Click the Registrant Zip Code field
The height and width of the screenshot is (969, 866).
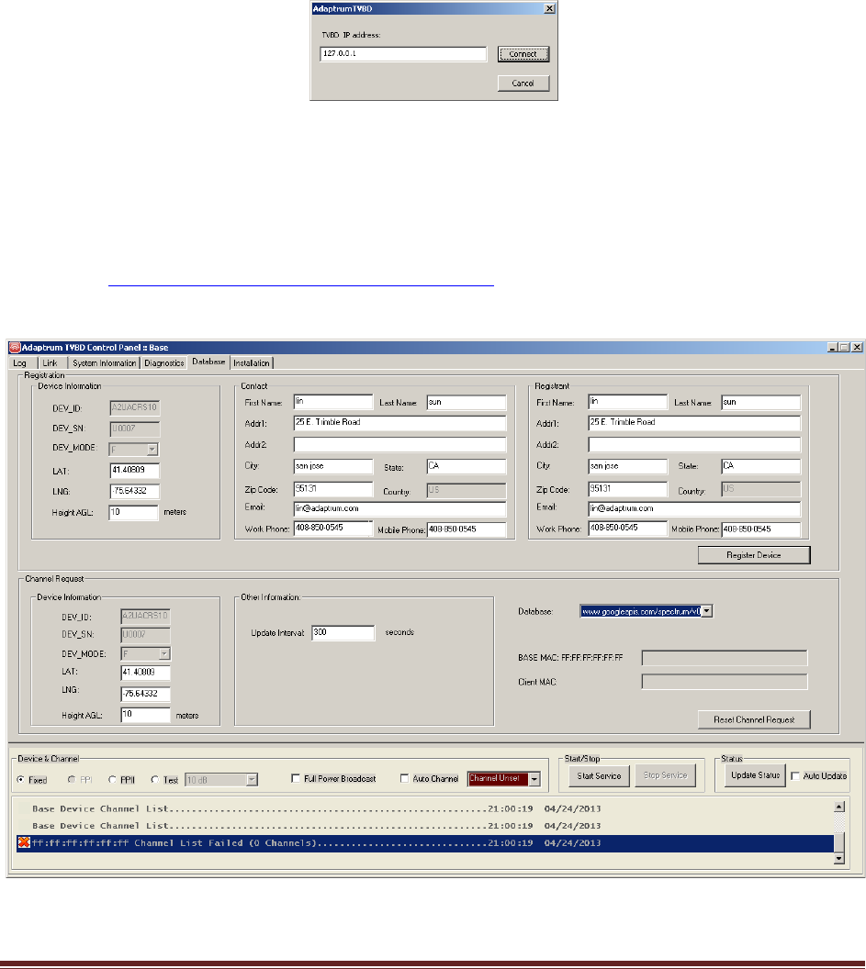628,489
